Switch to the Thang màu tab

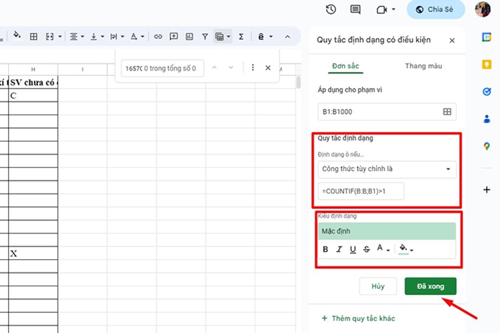[423, 66]
